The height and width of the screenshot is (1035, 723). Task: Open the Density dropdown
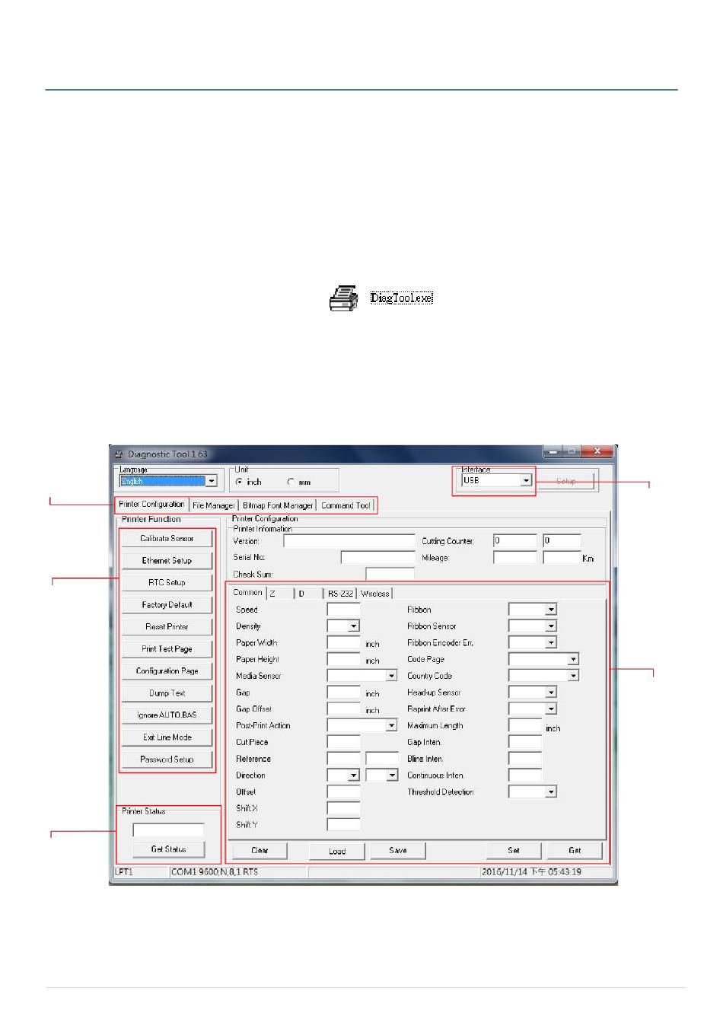354,626
